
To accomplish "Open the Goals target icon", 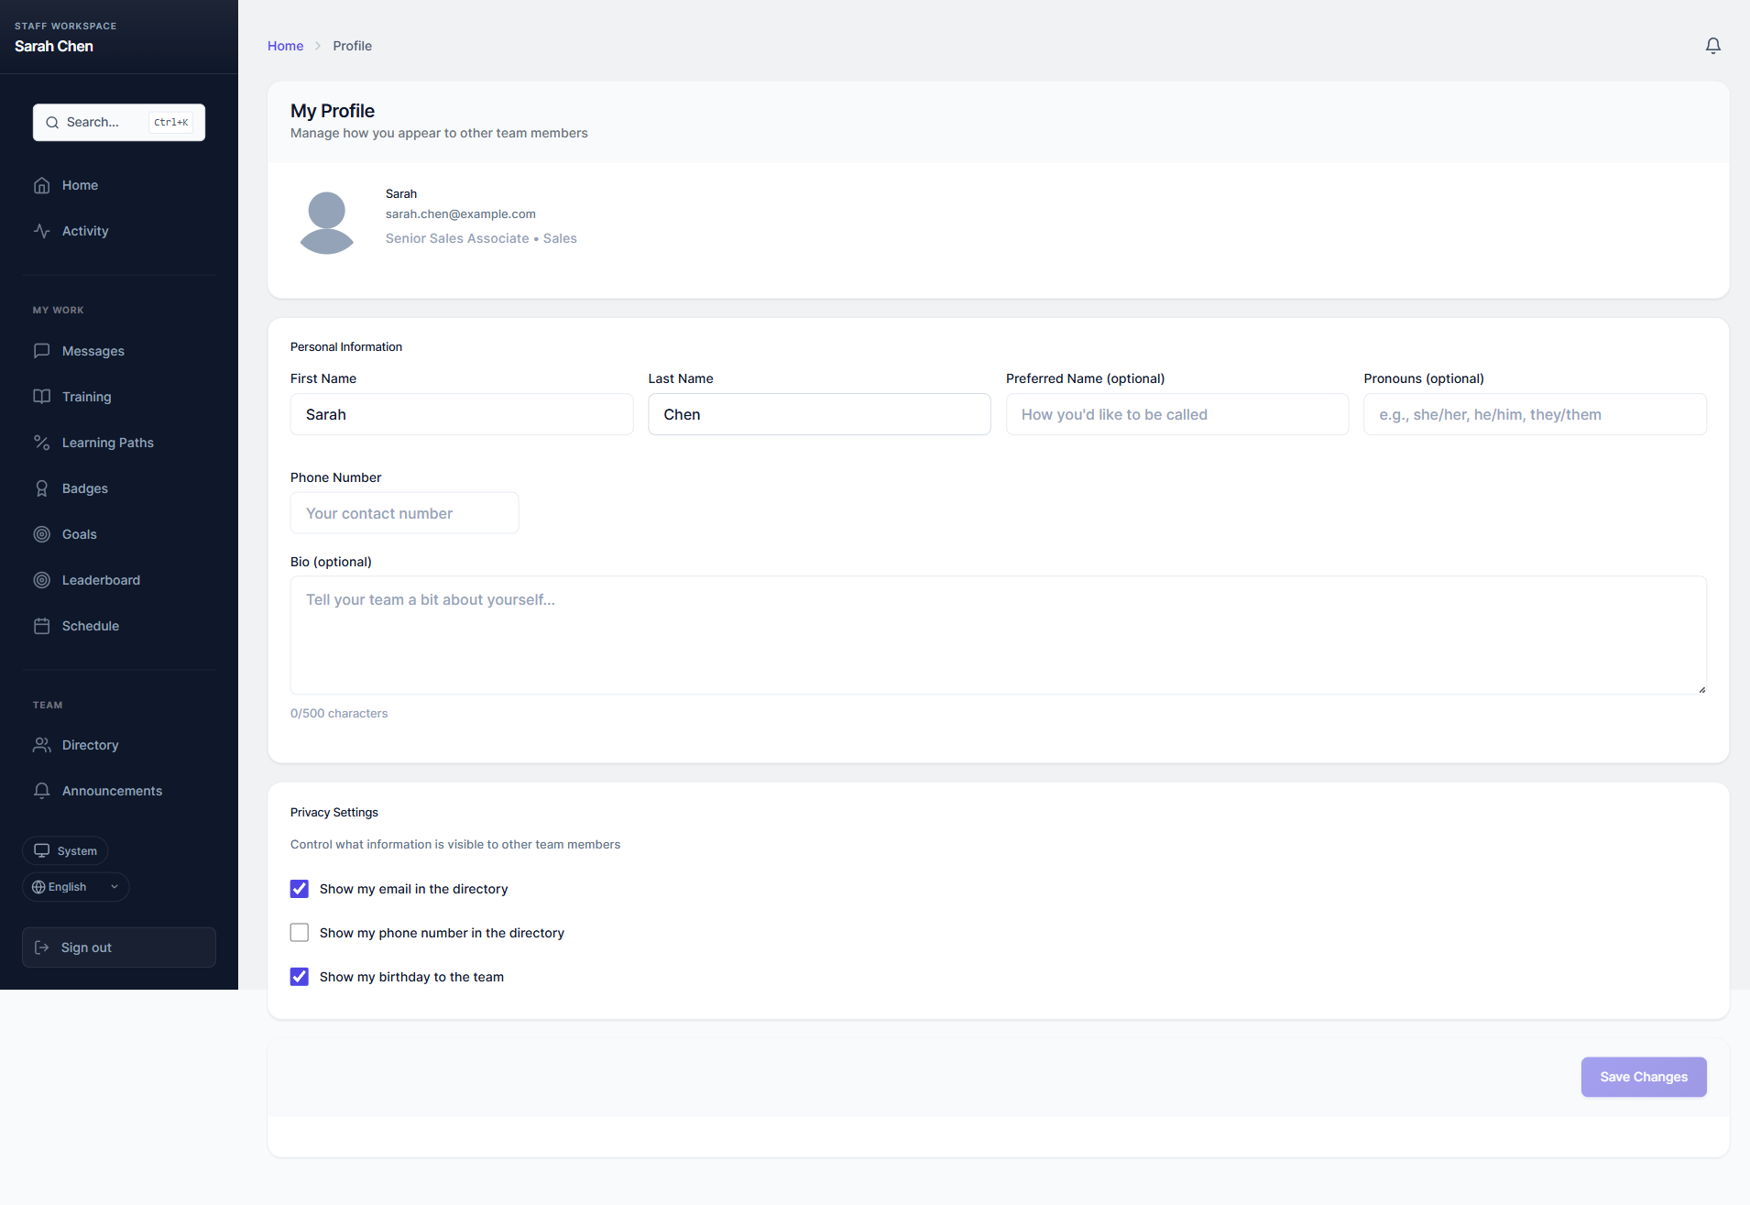I will tap(42, 534).
